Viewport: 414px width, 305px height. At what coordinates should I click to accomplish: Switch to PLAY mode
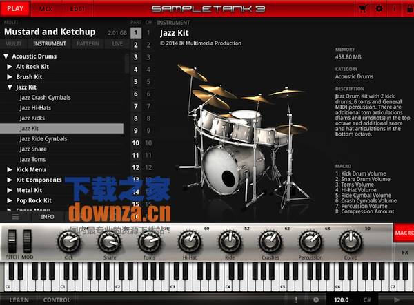point(15,8)
